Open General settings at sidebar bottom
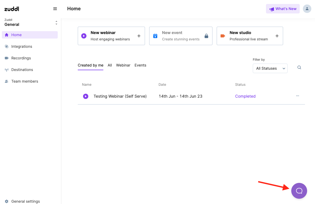 pos(26,201)
